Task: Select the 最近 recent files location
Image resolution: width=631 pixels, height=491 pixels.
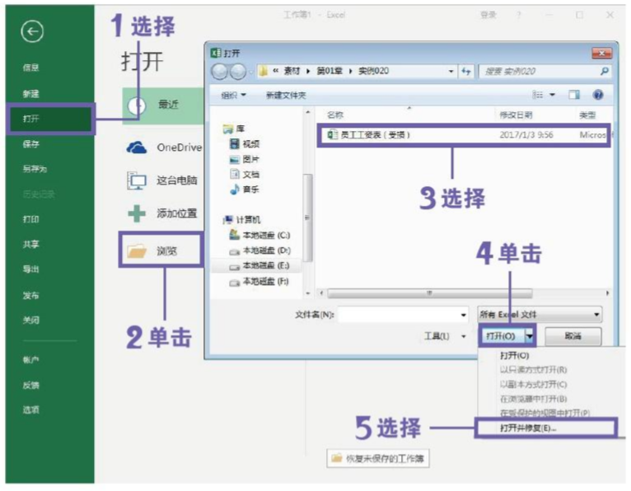Action: pos(163,105)
